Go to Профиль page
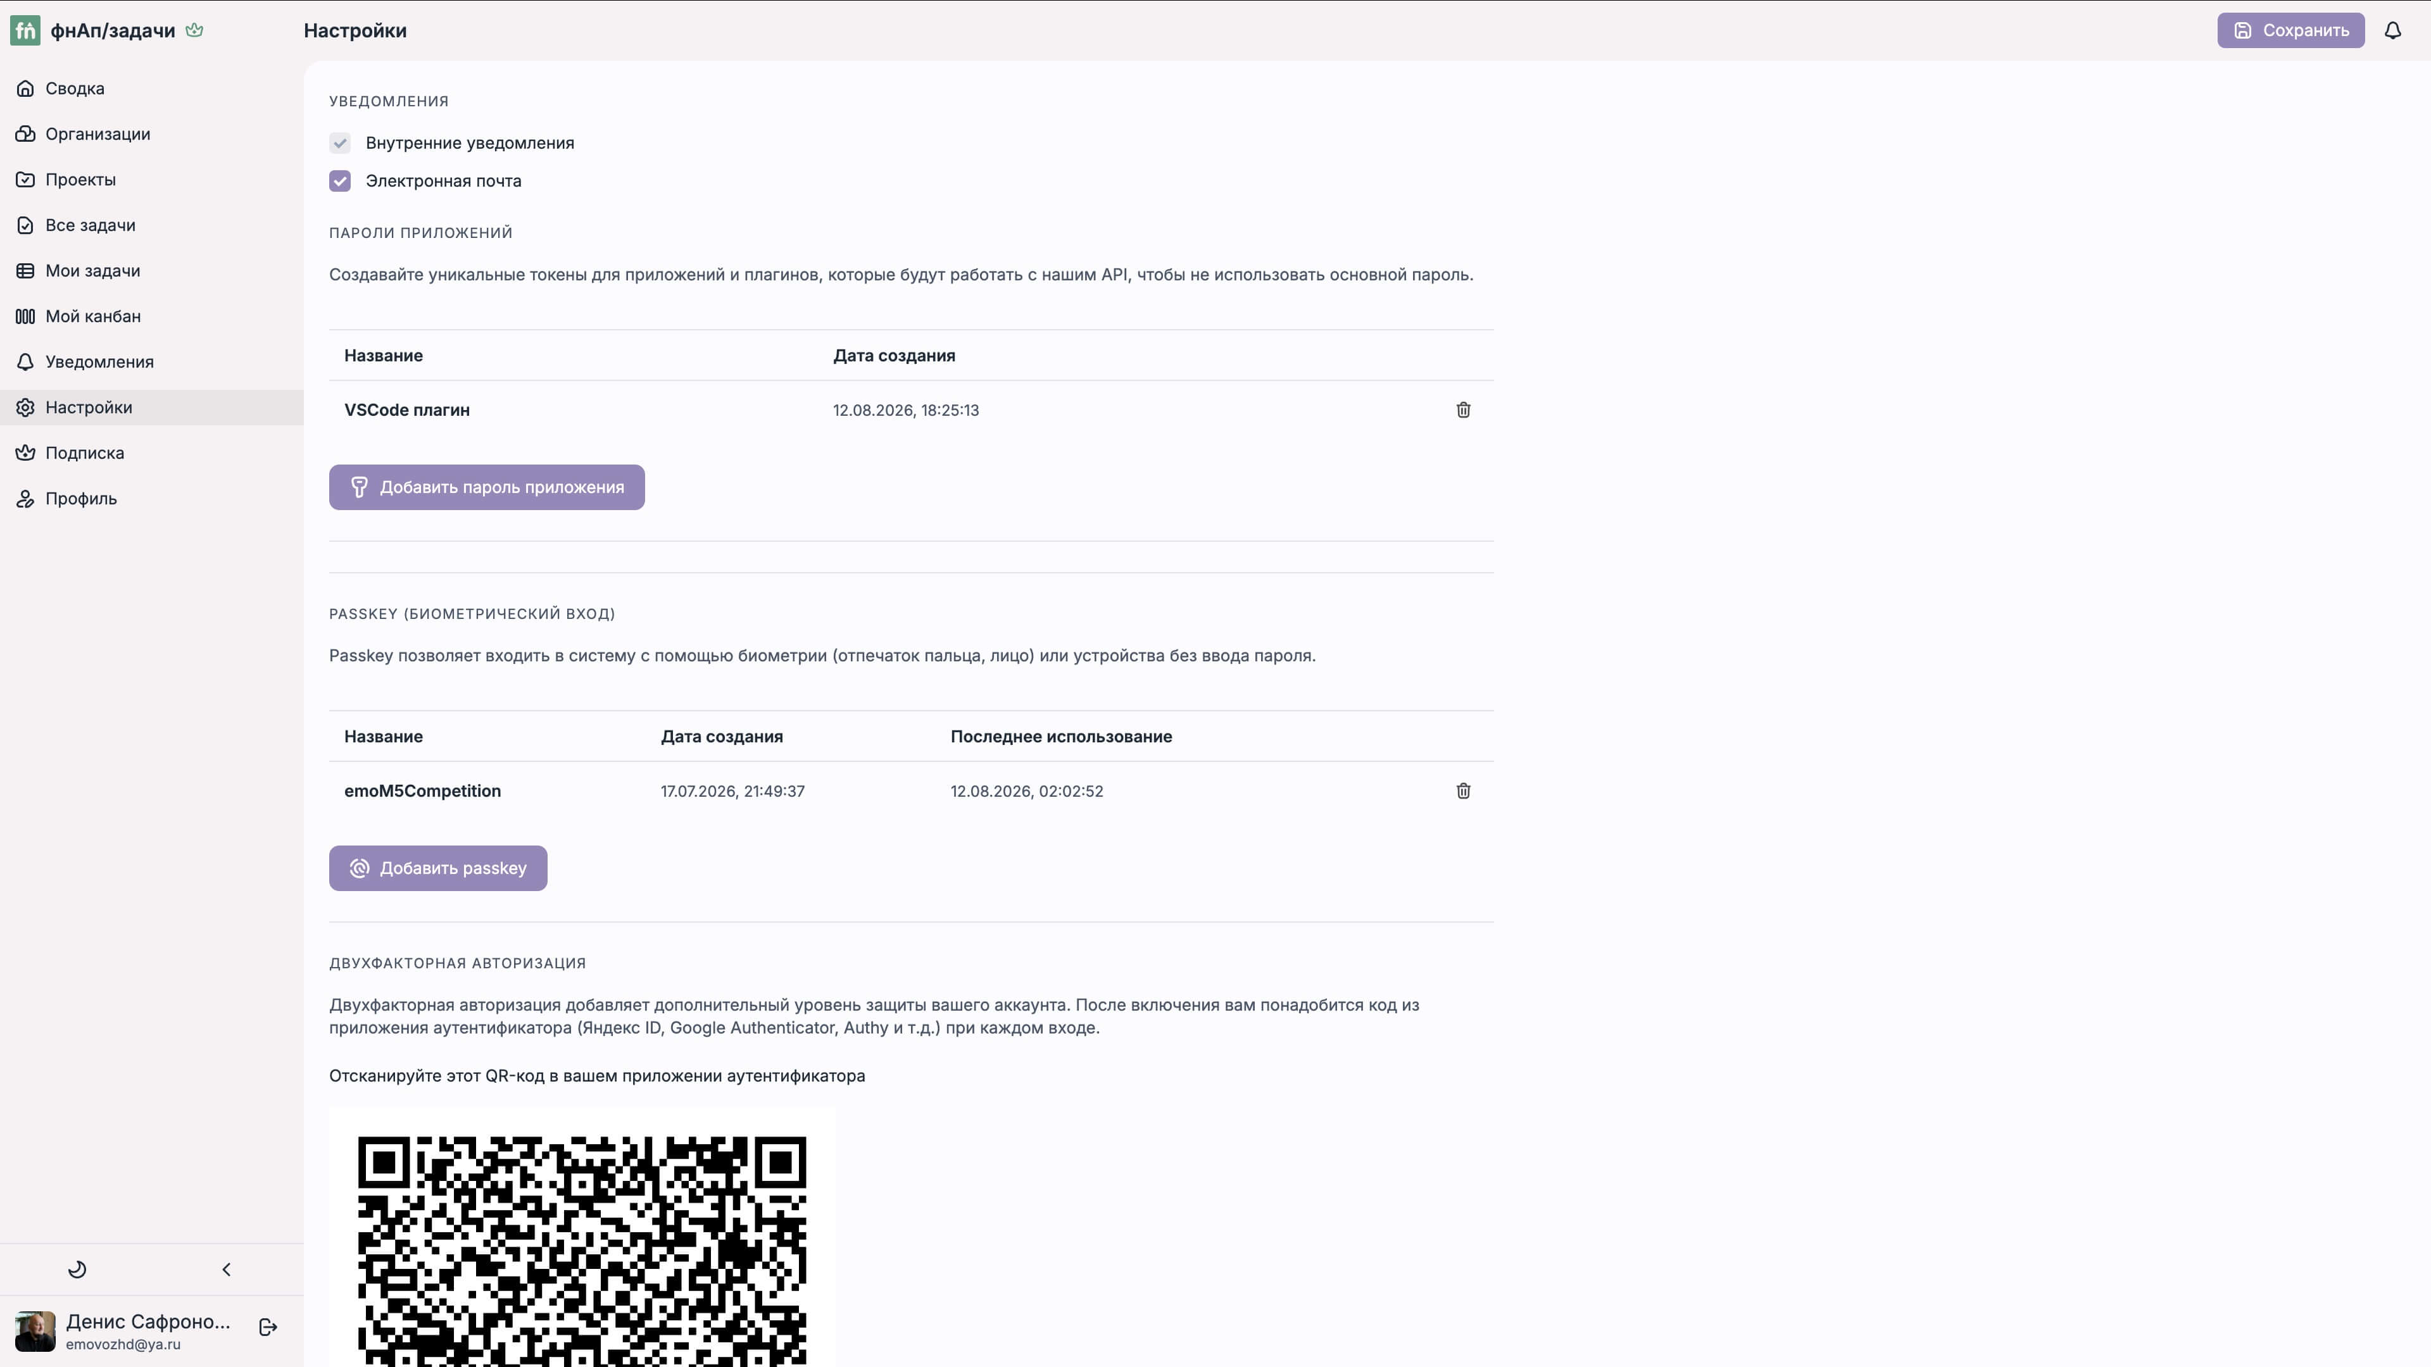Image resolution: width=2431 pixels, height=1367 pixels. pyautogui.click(x=152, y=499)
